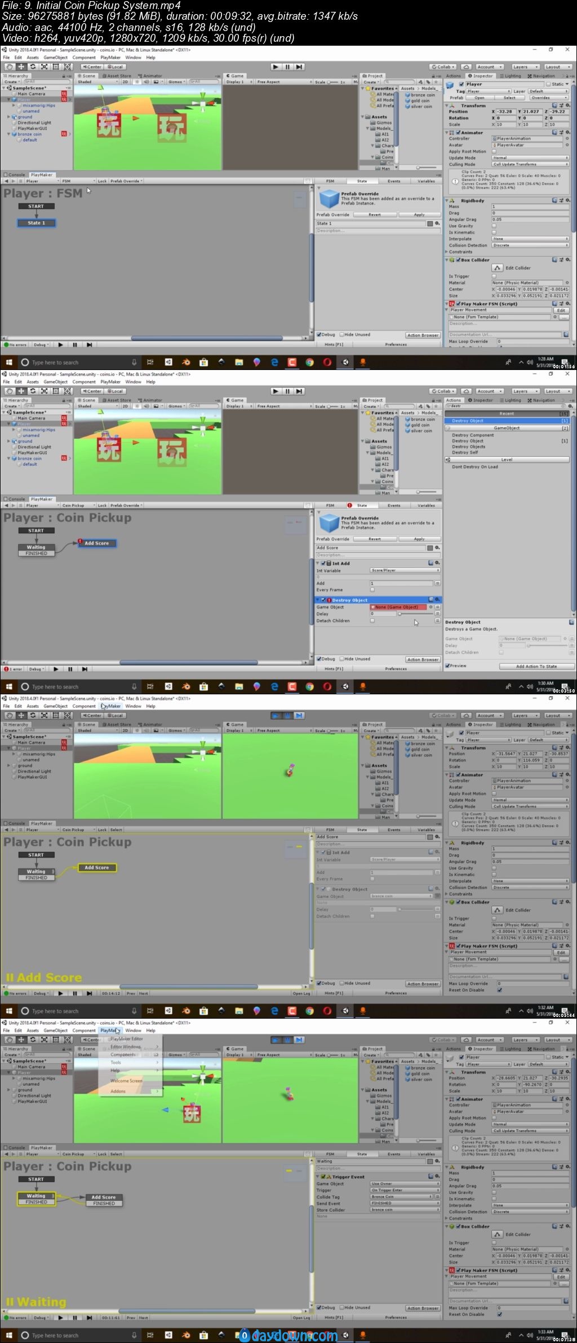Image resolution: width=577 pixels, height=1343 pixels.
Task: Switch to the Asset Store tab in the 00:01:56 frame
Action: pos(117,76)
